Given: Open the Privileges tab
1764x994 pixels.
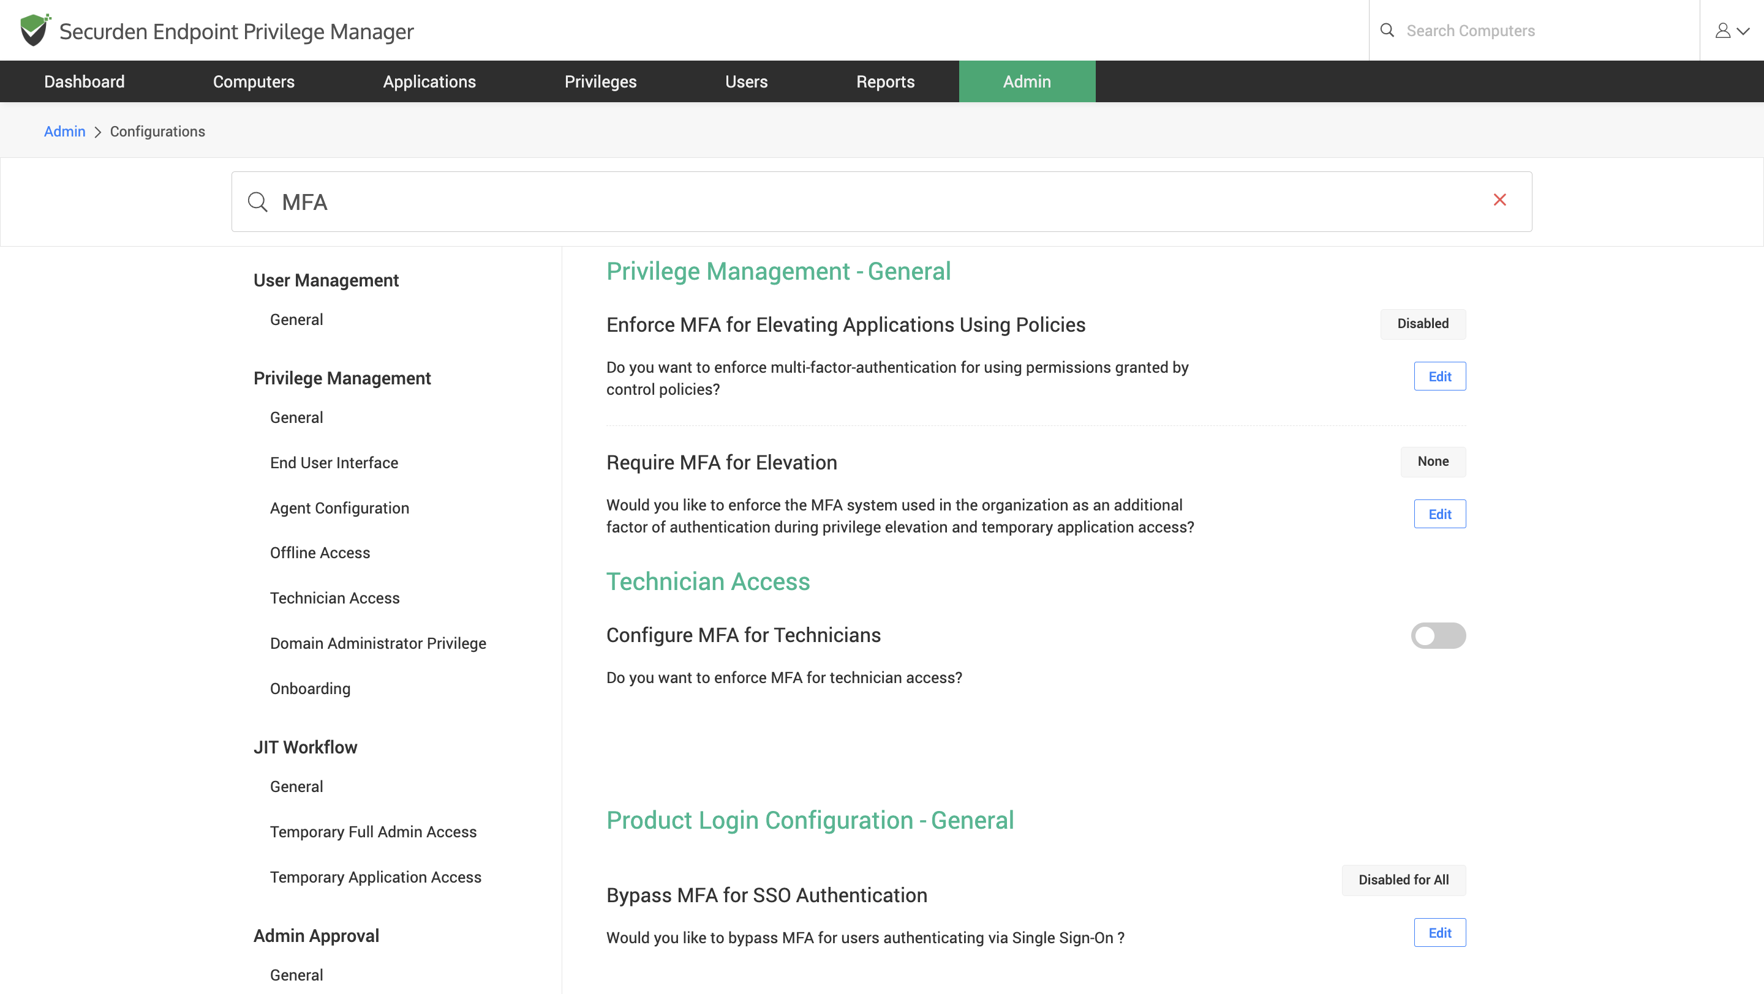Looking at the screenshot, I should point(600,81).
